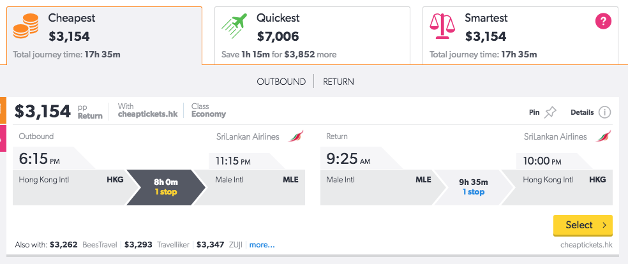Show the OUTBOUND flight sorting view

281,82
